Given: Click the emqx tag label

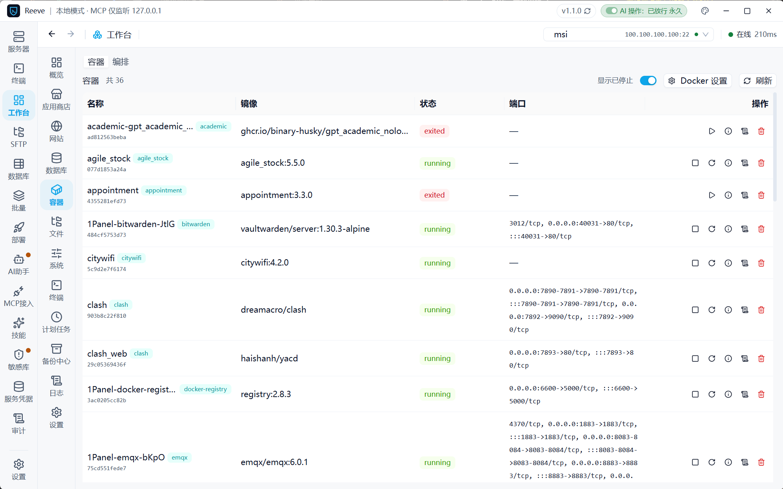Looking at the screenshot, I should [180, 458].
